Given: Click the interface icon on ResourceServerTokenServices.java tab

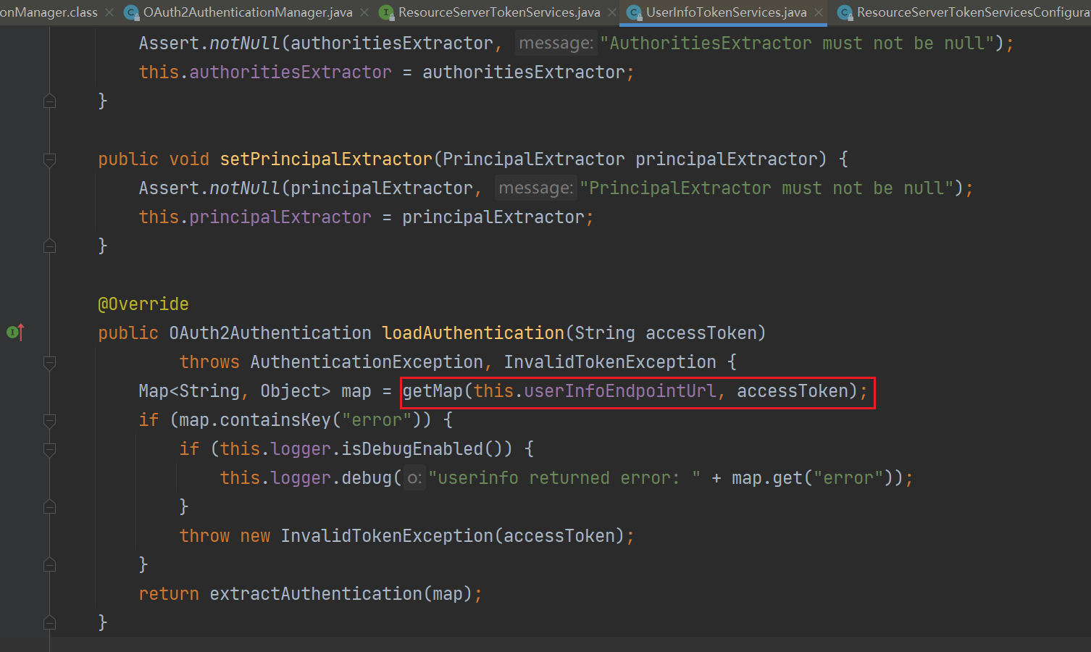Looking at the screenshot, I should 387,12.
